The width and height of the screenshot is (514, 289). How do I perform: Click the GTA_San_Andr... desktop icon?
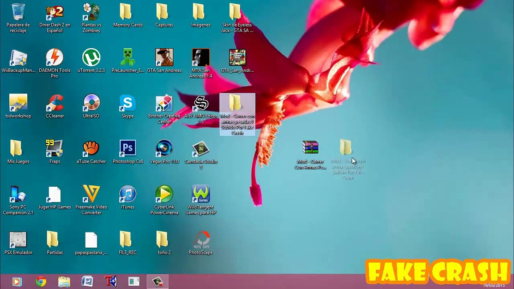(237, 61)
